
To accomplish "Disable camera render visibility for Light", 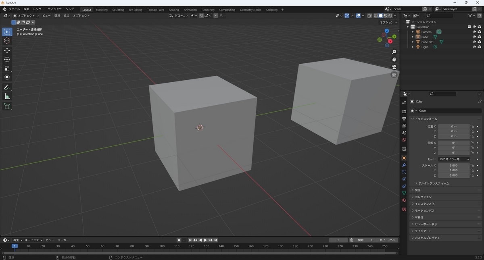I will [479, 47].
